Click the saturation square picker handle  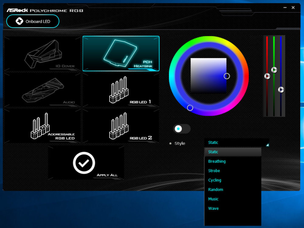click(x=227, y=76)
